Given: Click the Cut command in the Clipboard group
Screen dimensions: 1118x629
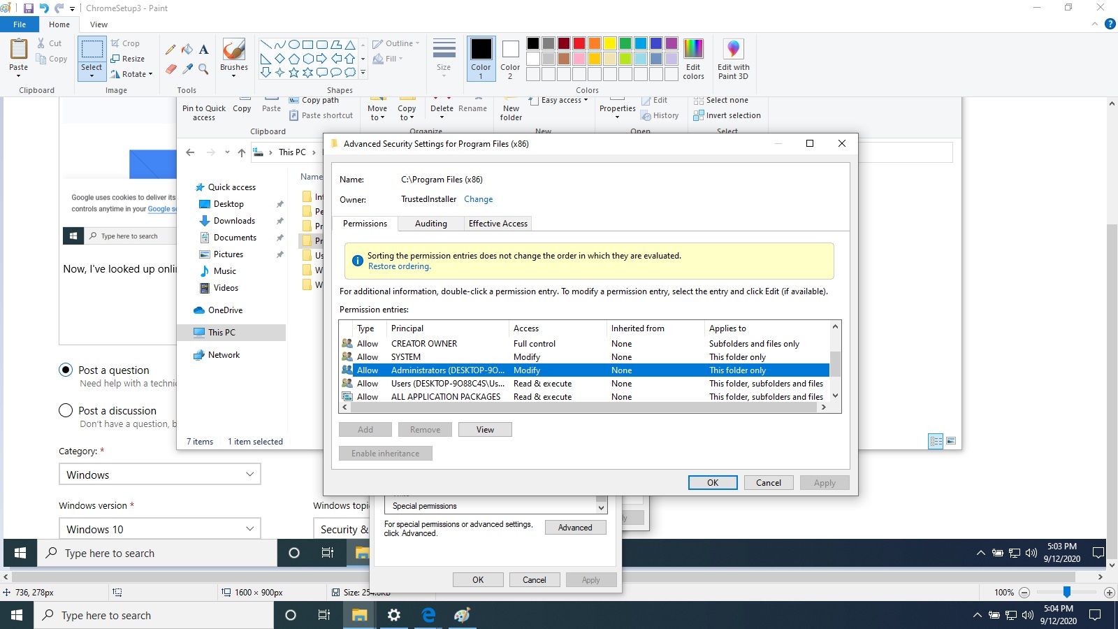Looking at the screenshot, I should (x=49, y=43).
